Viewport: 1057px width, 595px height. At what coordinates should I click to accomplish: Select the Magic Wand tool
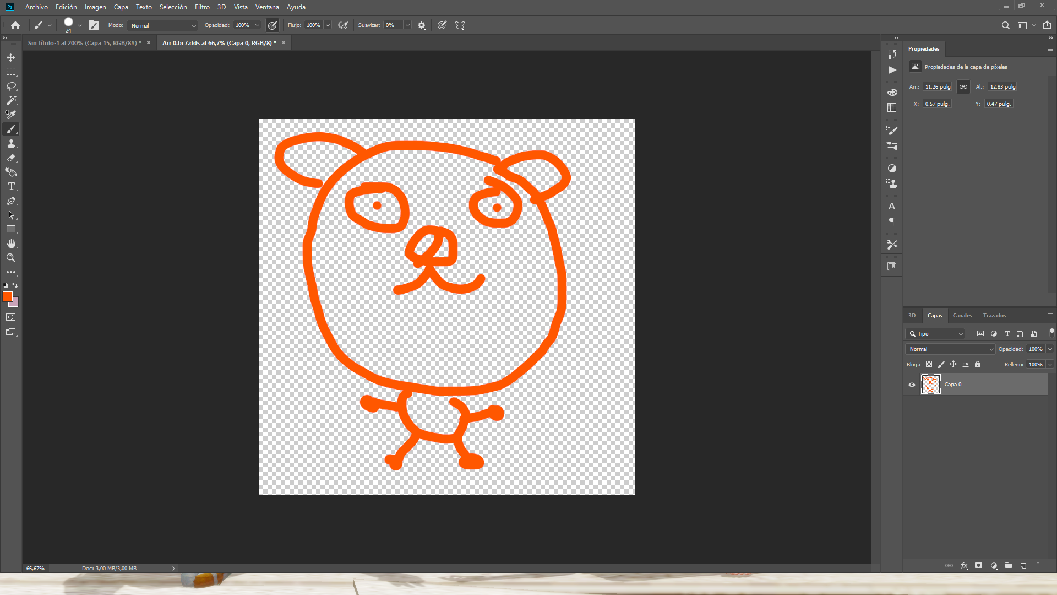point(11,100)
